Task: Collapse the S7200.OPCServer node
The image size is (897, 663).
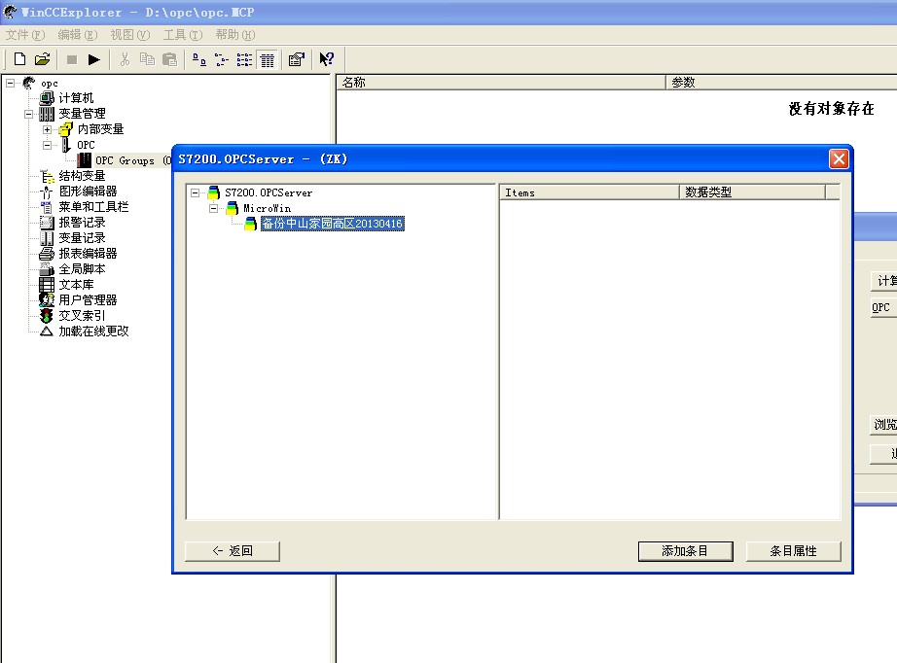Action: (196, 192)
